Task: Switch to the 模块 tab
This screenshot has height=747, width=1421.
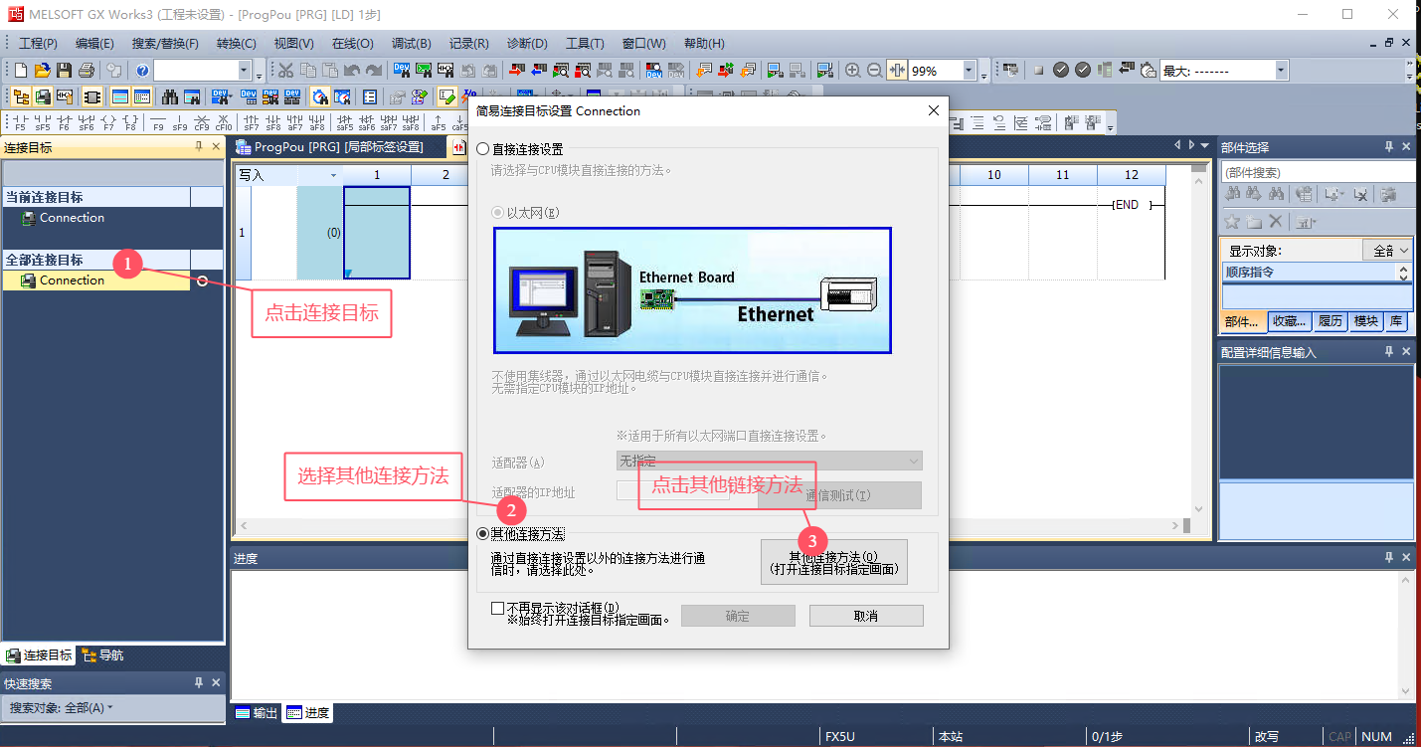Action: click(x=1366, y=321)
